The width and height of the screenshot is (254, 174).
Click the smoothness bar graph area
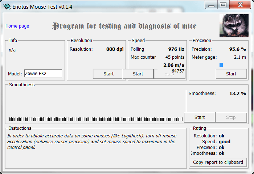tap(95, 119)
